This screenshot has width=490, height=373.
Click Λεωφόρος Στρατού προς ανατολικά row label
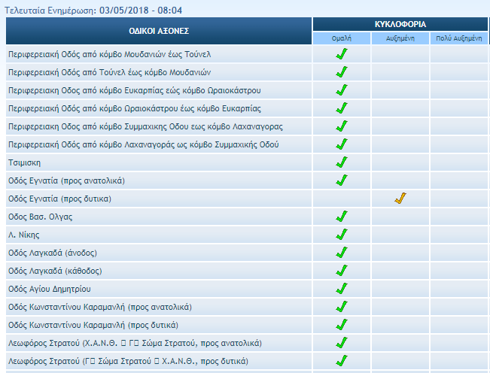coord(135,343)
